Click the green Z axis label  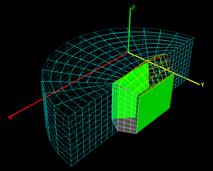133,8
